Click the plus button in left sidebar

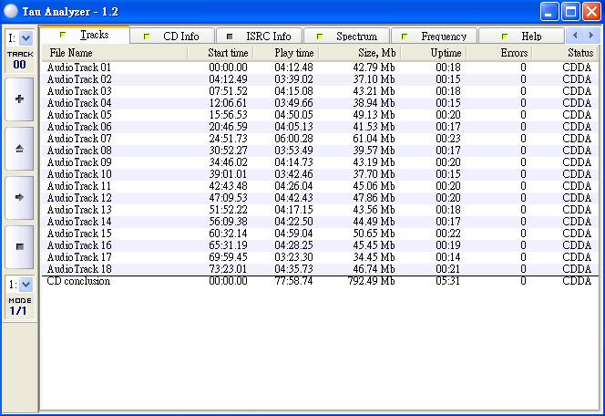[x=19, y=99]
